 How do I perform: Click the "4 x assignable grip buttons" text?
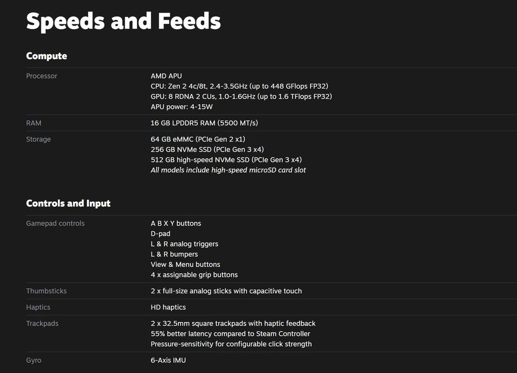[194, 275]
